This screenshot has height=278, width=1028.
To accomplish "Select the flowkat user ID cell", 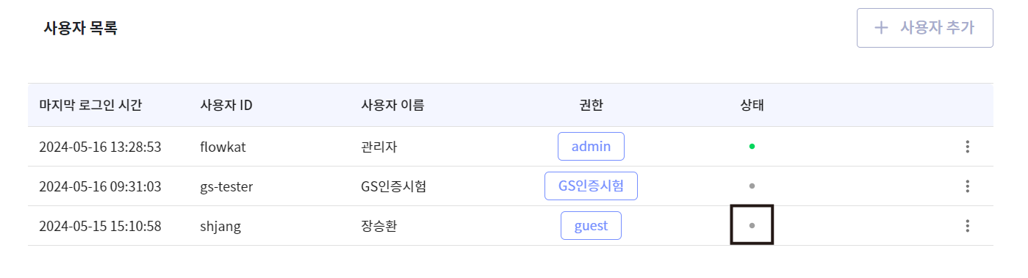I will 223,147.
